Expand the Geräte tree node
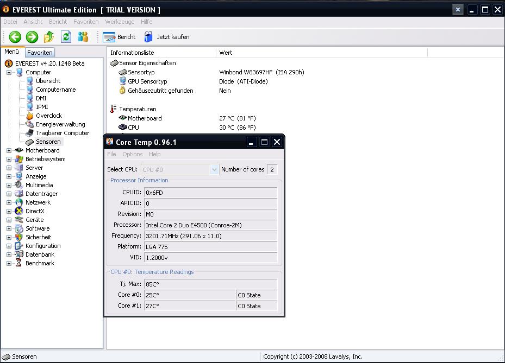The height and width of the screenshot is (363, 505). 9,220
